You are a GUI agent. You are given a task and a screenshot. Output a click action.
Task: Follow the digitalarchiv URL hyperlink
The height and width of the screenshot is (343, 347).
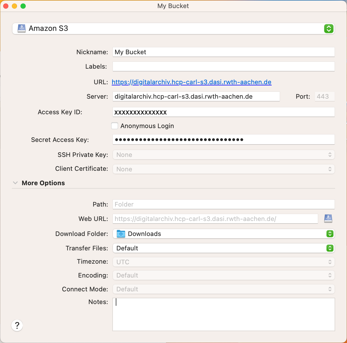tap(191, 82)
